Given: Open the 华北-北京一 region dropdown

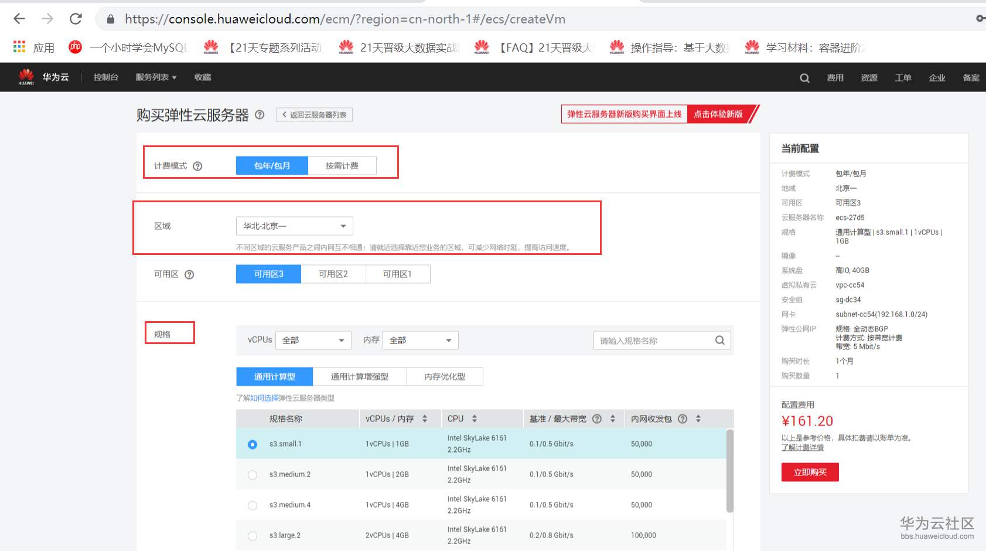Looking at the screenshot, I should (295, 226).
